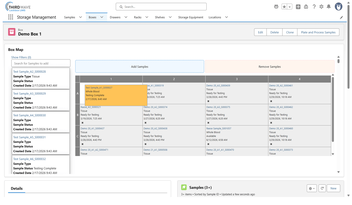Open the Racks navigation tab

[x=138, y=17]
